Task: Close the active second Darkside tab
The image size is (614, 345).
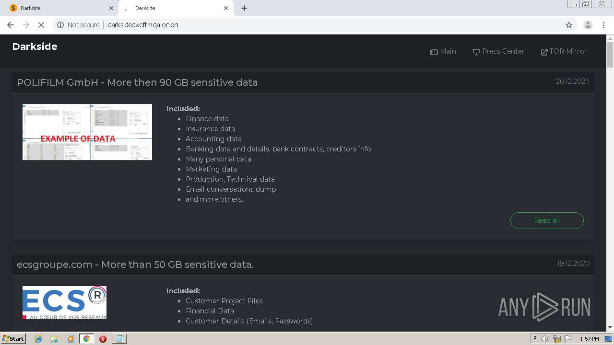Action: (226, 8)
